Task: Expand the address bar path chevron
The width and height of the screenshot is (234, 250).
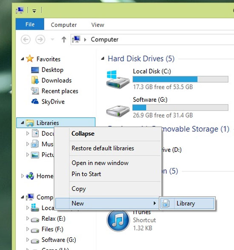Action: click(x=85, y=39)
